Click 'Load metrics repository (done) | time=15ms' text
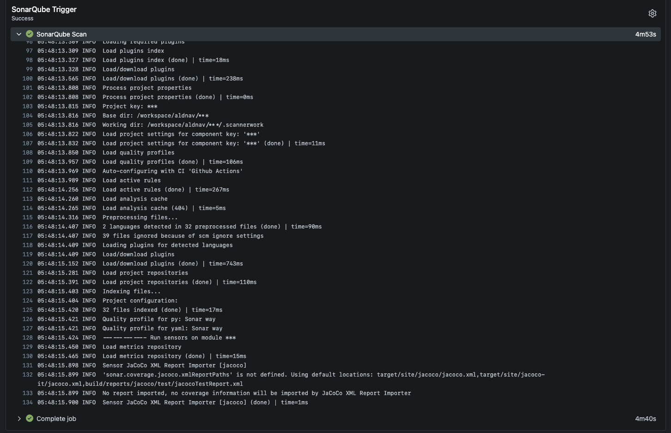This screenshot has height=433, width=671. (175, 356)
